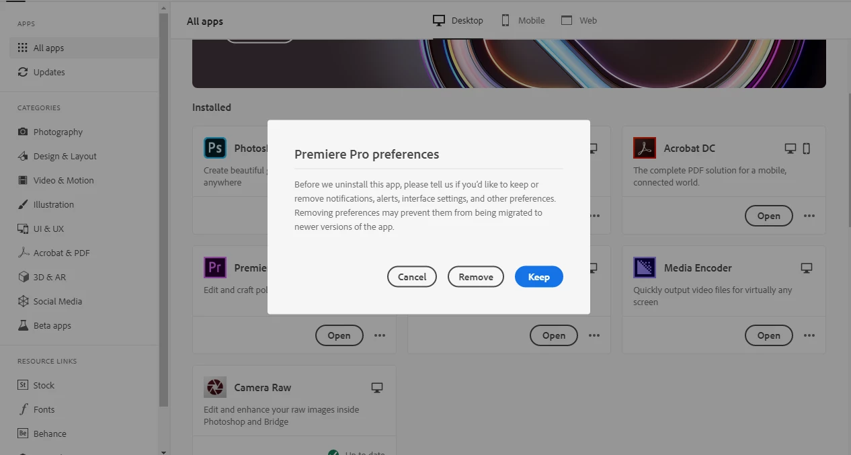Click the Media Encoder app icon

645,267
